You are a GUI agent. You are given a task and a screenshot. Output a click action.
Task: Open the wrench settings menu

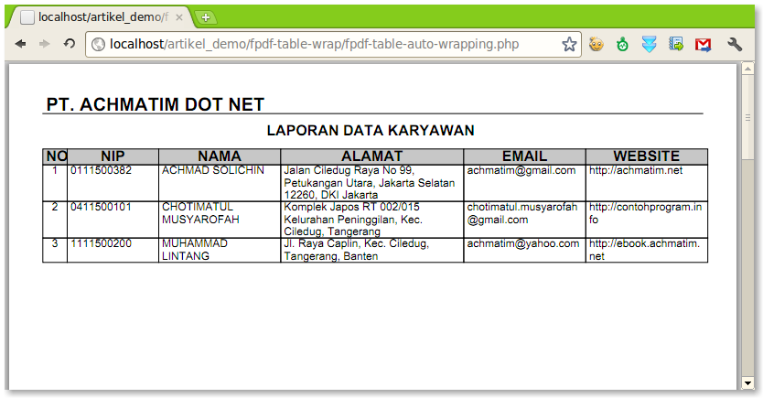coord(734,44)
